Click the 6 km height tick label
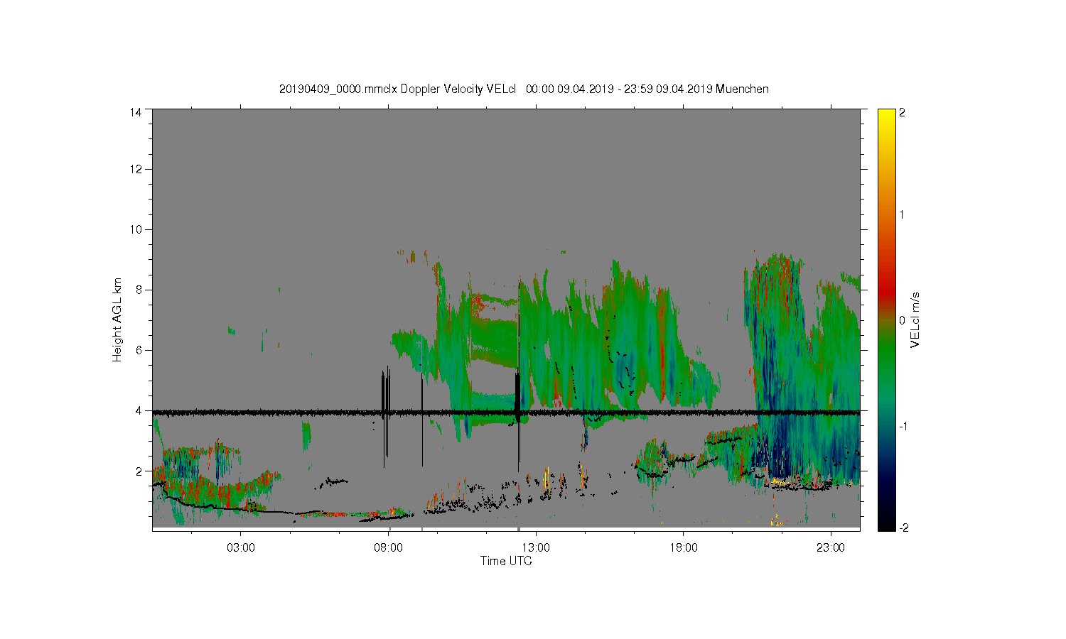The image size is (1066, 639). [139, 350]
